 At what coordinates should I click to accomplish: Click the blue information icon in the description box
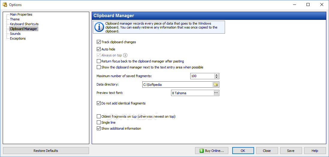click(x=99, y=27)
